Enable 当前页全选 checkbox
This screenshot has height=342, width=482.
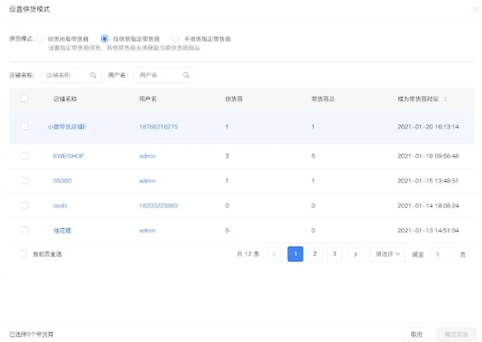(x=23, y=254)
